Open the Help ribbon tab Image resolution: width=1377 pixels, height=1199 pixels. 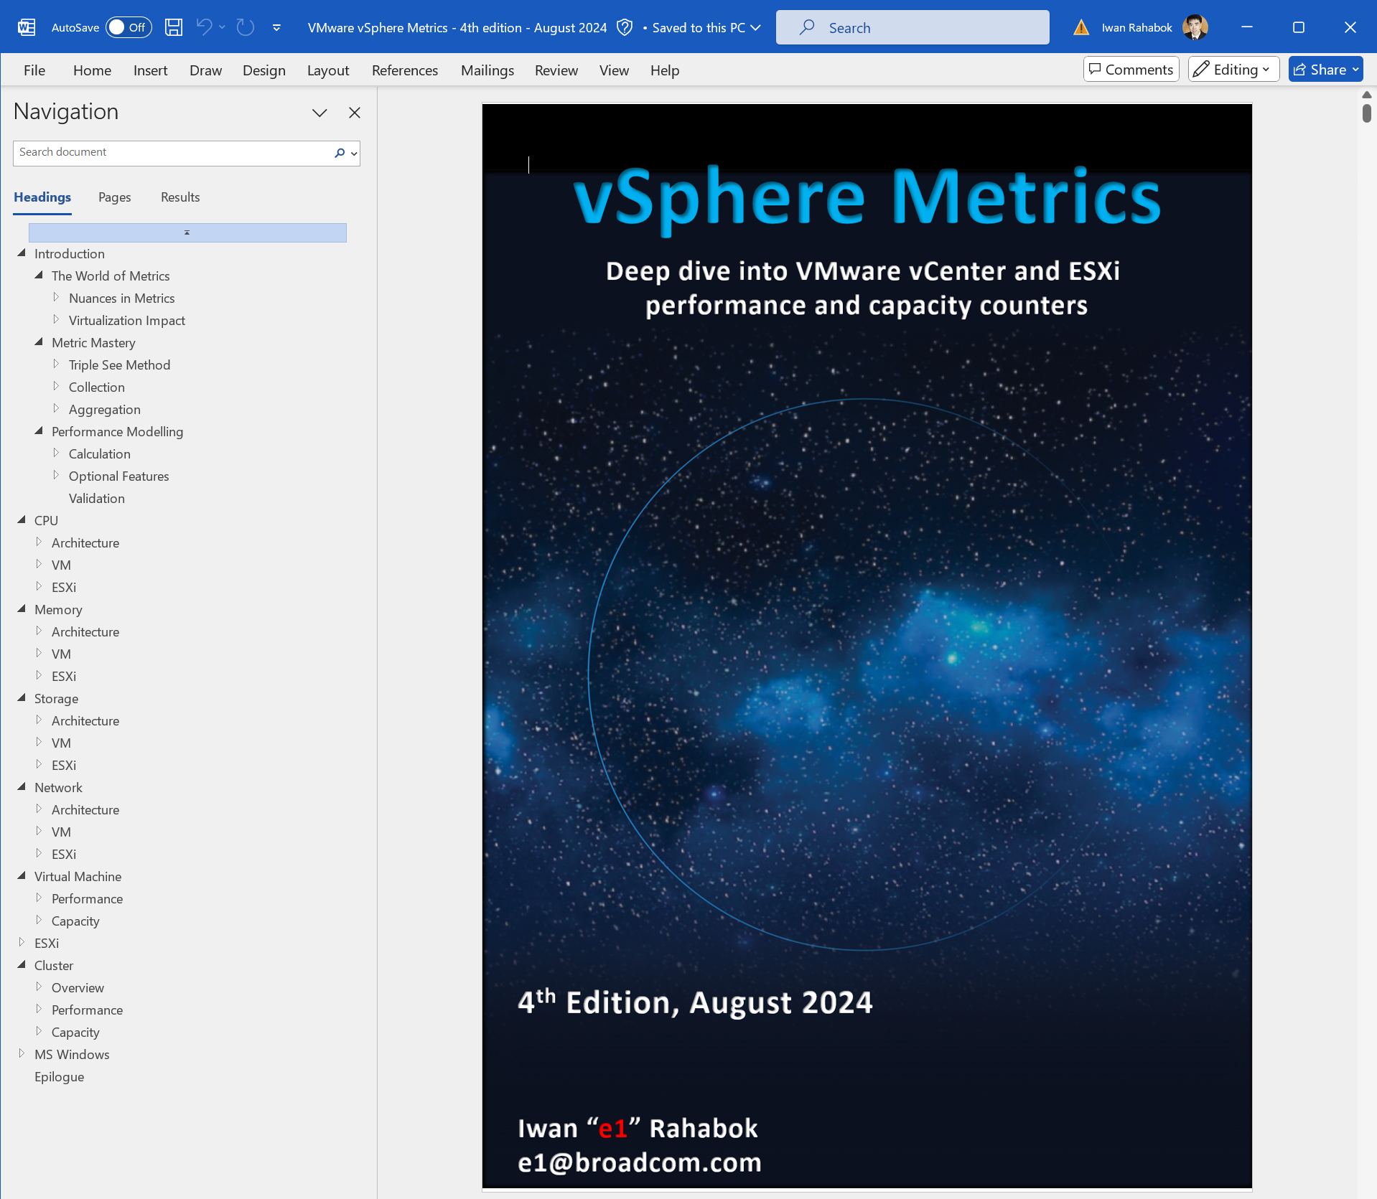click(x=665, y=70)
